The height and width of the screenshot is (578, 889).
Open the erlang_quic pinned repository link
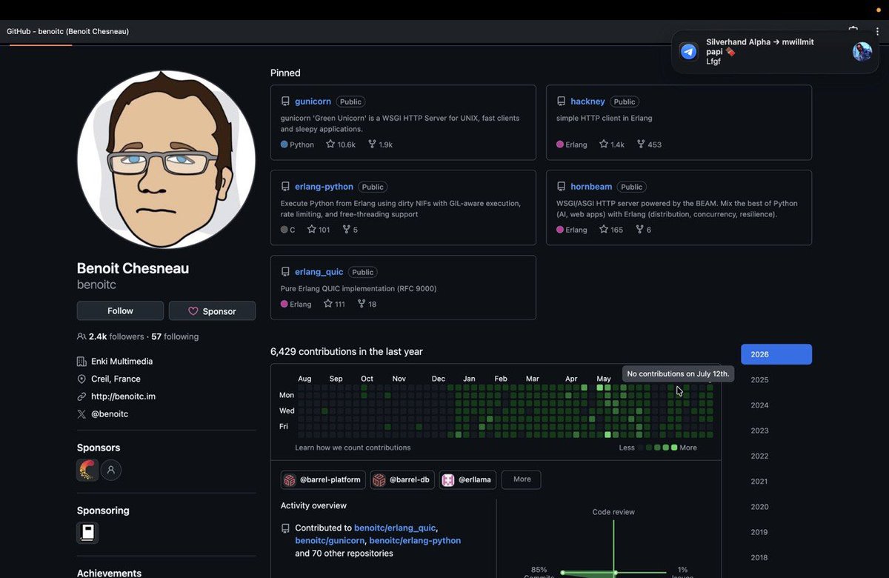tap(319, 272)
